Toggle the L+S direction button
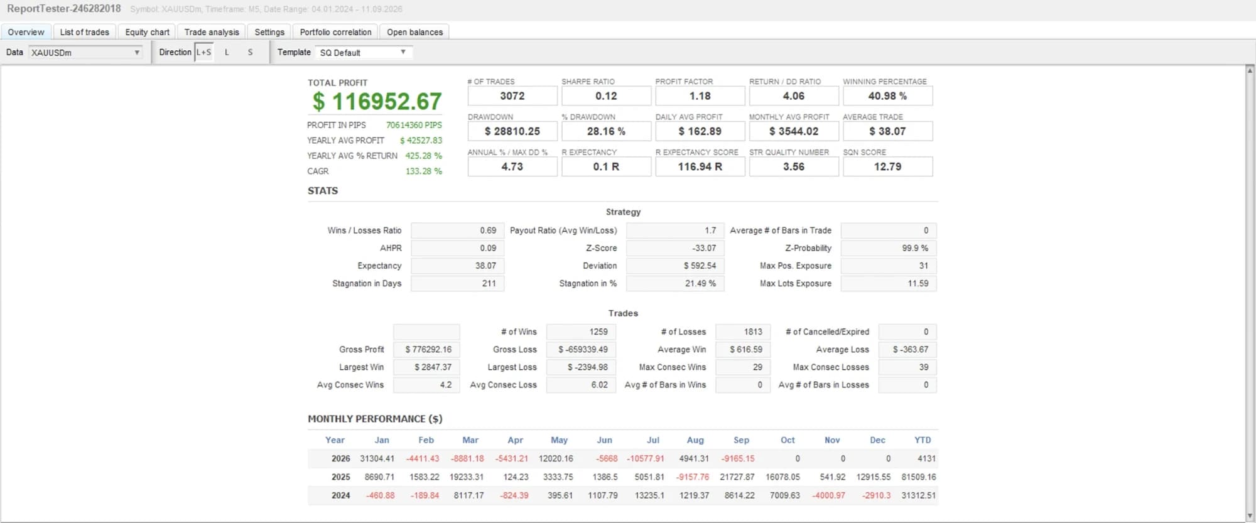Image resolution: width=1256 pixels, height=523 pixels. coord(204,52)
